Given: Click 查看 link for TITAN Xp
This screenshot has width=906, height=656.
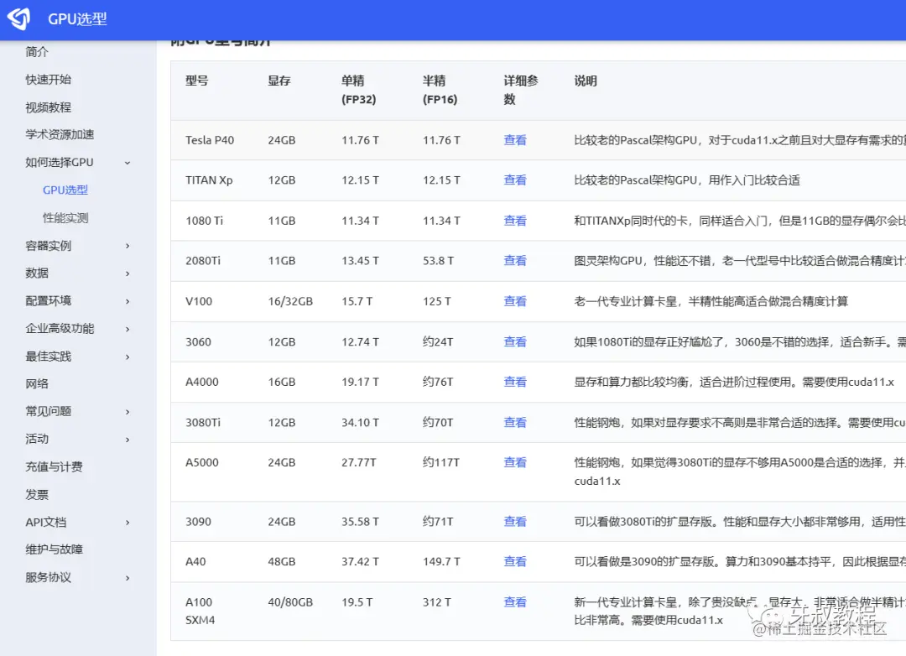Looking at the screenshot, I should click(x=515, y=180).
